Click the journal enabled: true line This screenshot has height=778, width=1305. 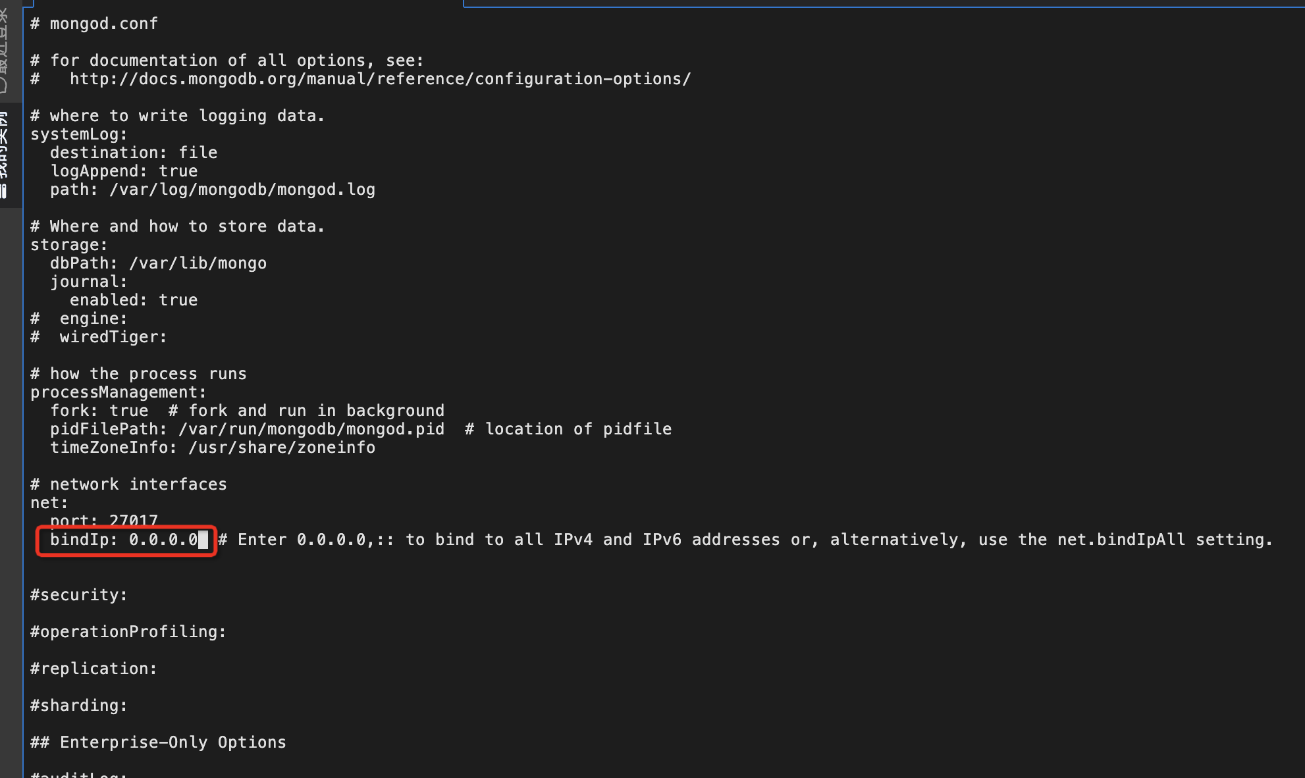pos(134,300)
